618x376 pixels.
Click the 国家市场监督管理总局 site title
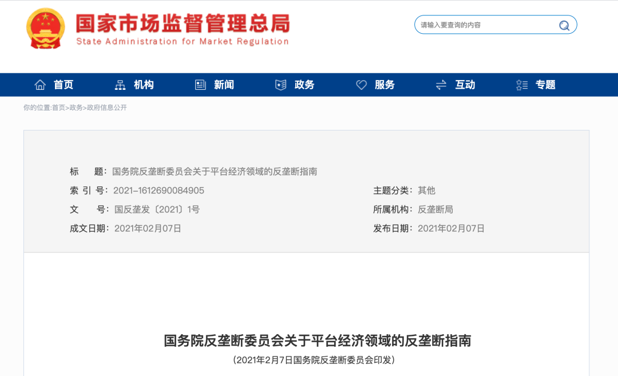(x=183, y=23)
